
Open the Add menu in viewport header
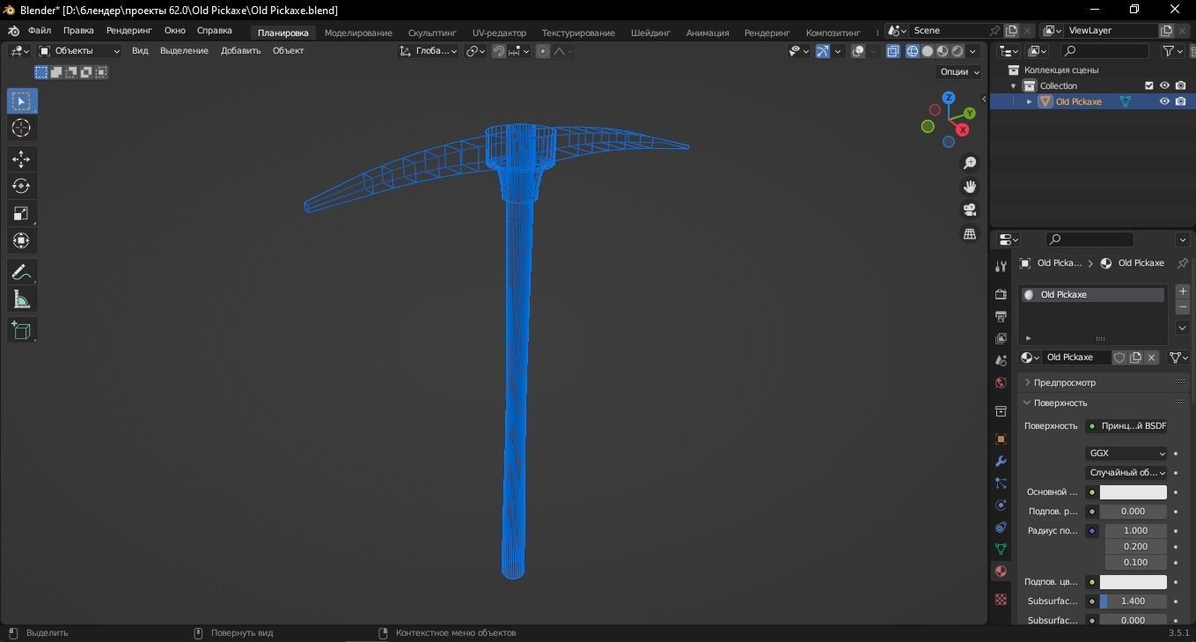coord(240,51)
